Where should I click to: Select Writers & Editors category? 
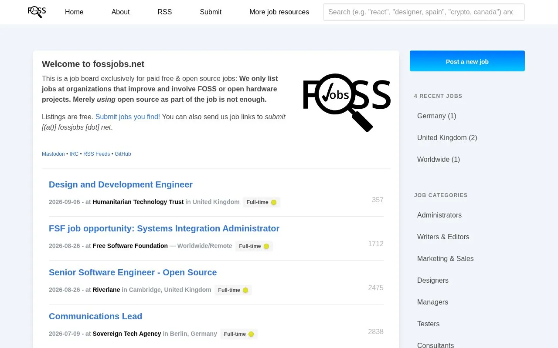point(443,237)
